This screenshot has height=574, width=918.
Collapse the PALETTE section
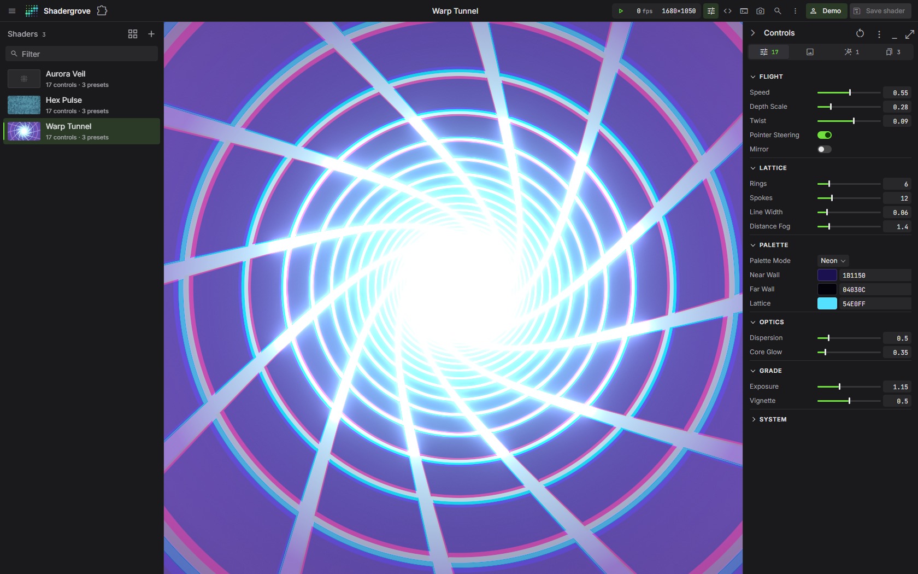(x=769, y=245)
